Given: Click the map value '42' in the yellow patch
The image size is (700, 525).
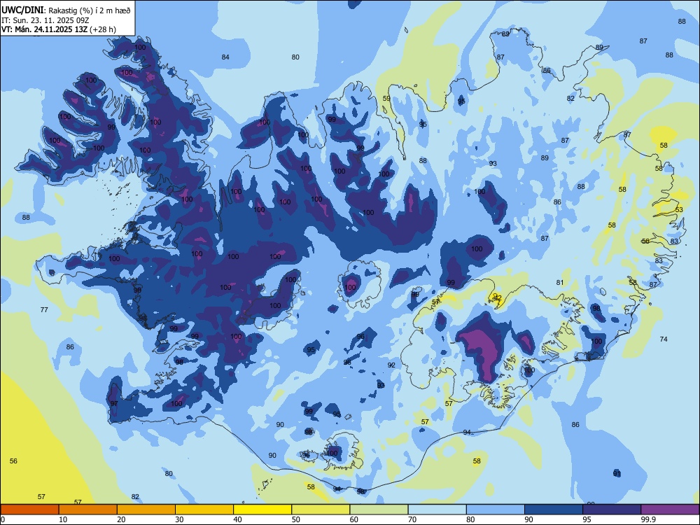Looking at the screenshot, I should coord(498,297).
